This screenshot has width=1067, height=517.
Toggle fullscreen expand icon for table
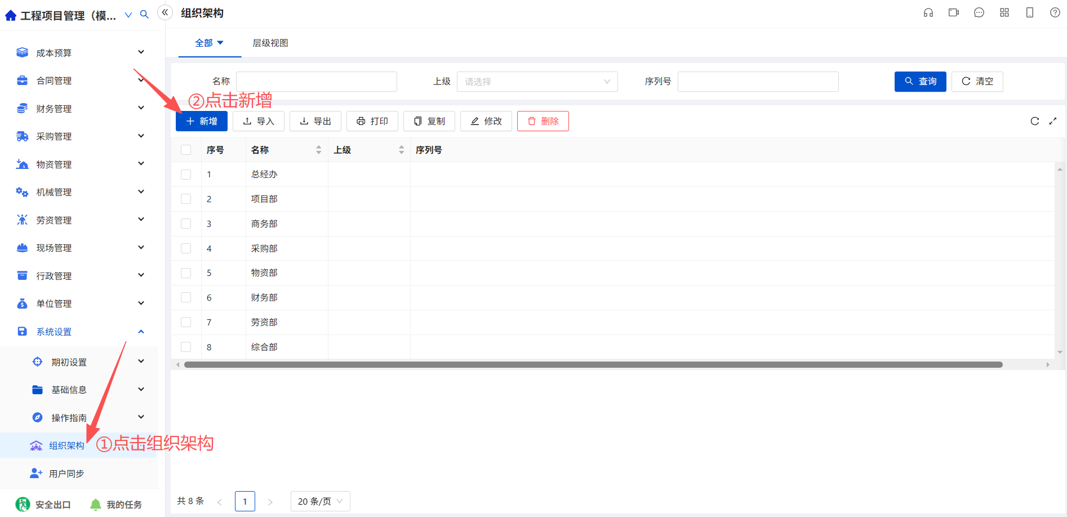pos(1053,121)
